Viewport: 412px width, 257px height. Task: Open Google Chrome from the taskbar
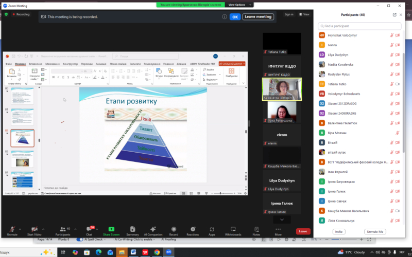tap(157, 252)
